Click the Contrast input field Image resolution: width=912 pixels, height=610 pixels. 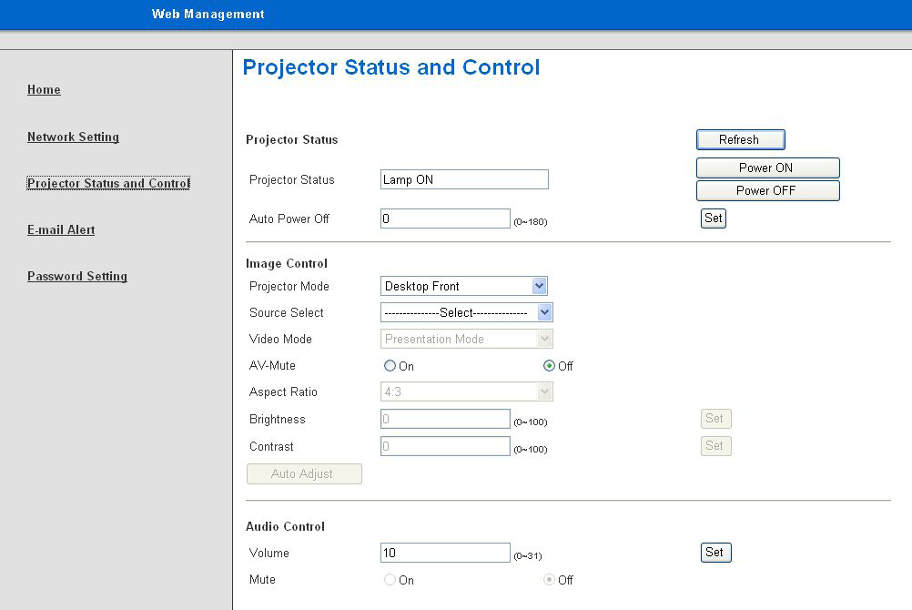[445, 446]
